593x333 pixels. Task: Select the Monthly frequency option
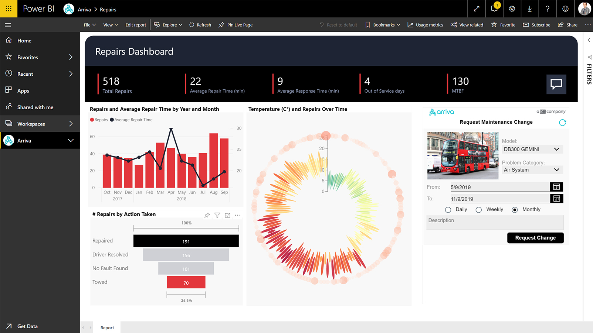(x=515, y=210)
